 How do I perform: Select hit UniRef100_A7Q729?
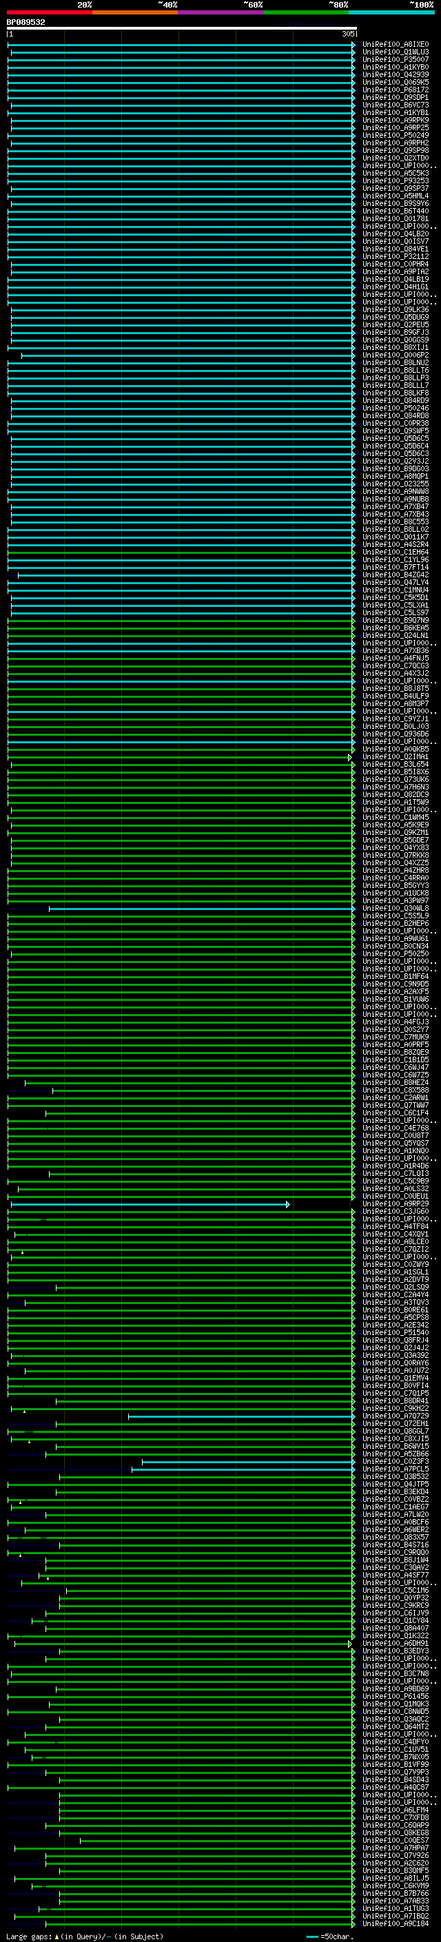tap(395, 1416)
